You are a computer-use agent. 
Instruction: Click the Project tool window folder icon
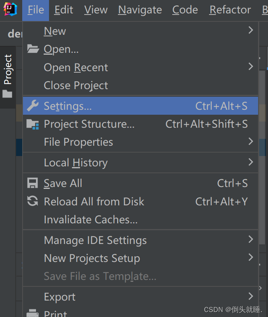(x=8, y=94)
